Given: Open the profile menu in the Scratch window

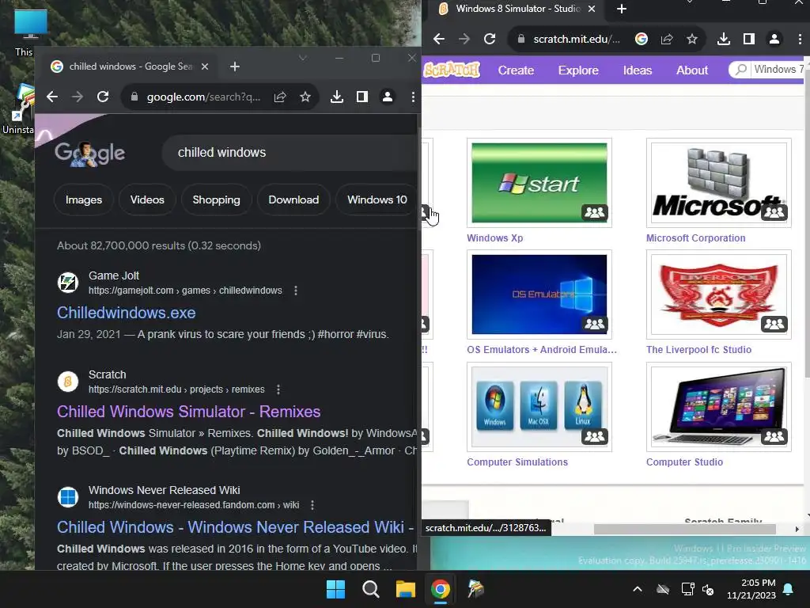Looking at the screenshot, I should tap(774, 39).
